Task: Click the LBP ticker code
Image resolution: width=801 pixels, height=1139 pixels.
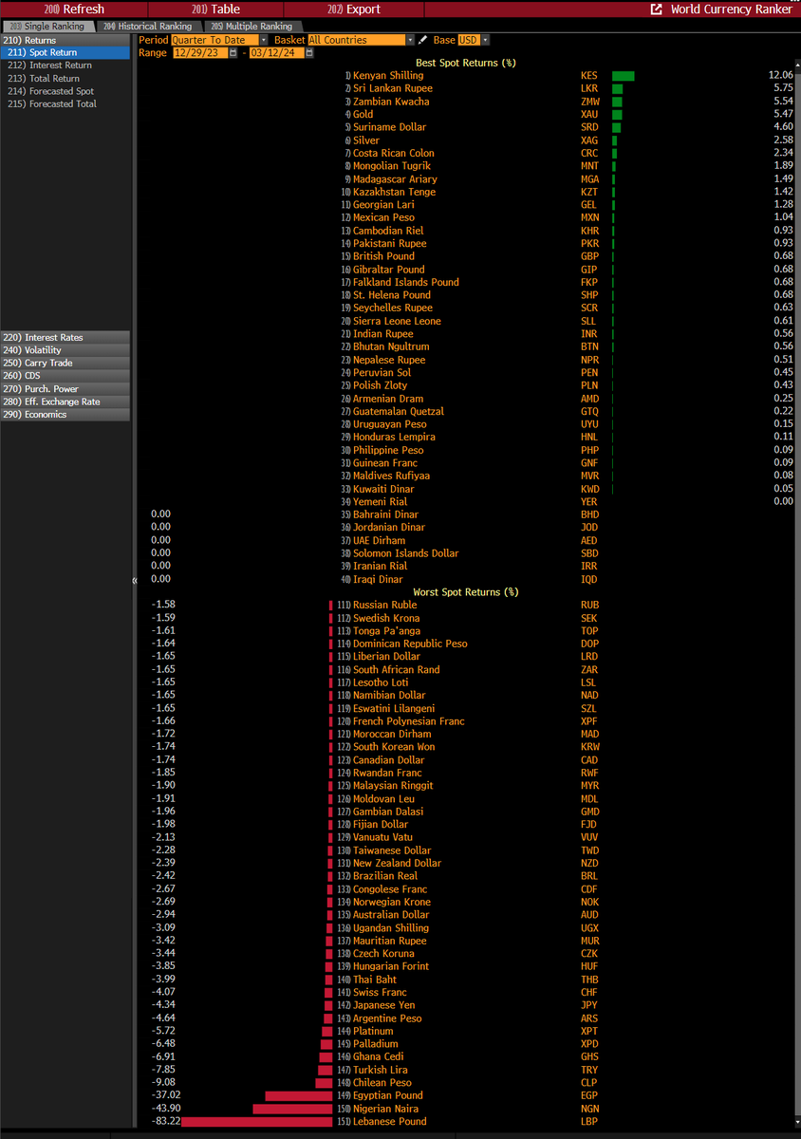Action: click(x=589, y=1122)
